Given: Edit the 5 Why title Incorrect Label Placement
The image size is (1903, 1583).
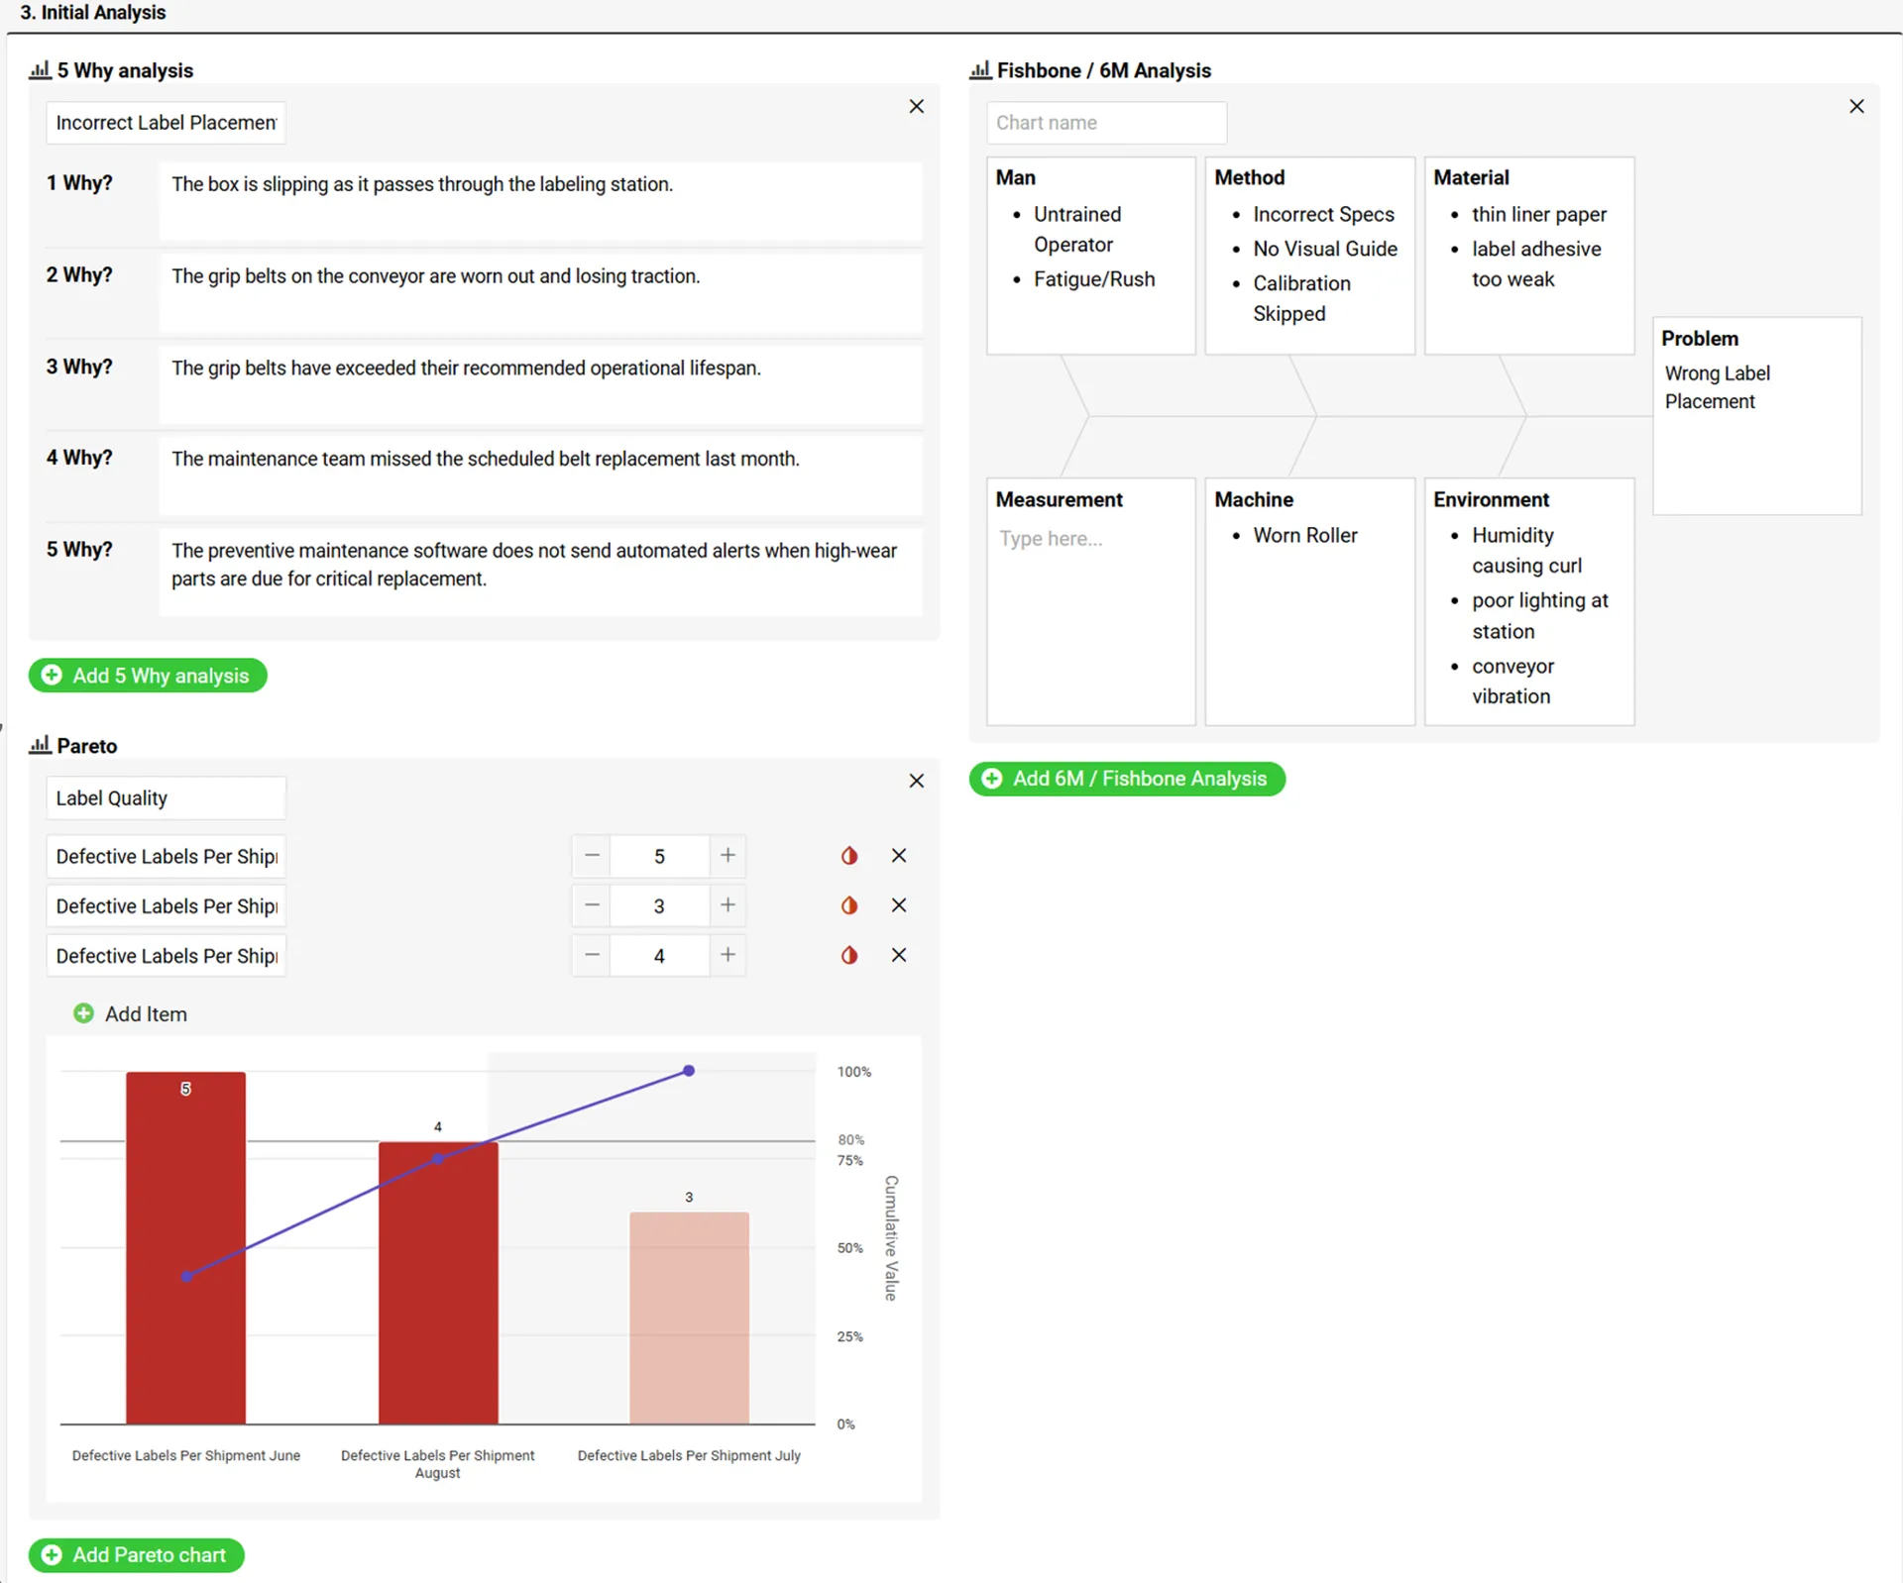Looking at the screenshot, I should pos(166,123).
